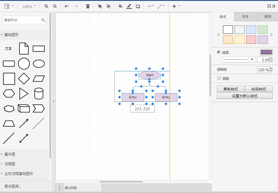Open the line style dropdown in Style panel
The image size is (278, 193).
tap(252, 59)
